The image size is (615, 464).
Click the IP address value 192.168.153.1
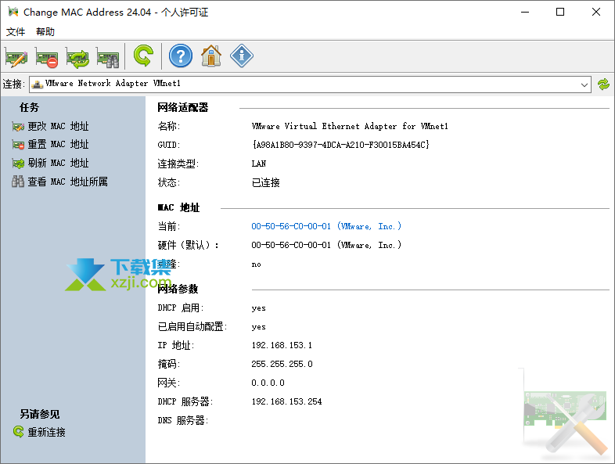coord(282,345)
